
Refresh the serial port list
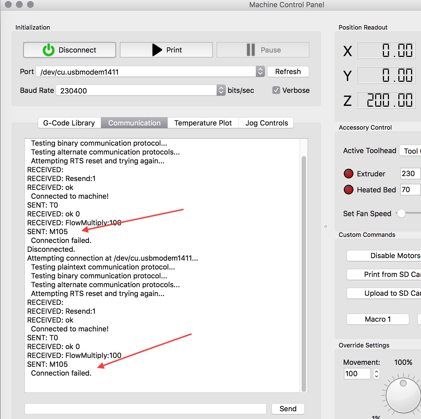tap(288, 72)
